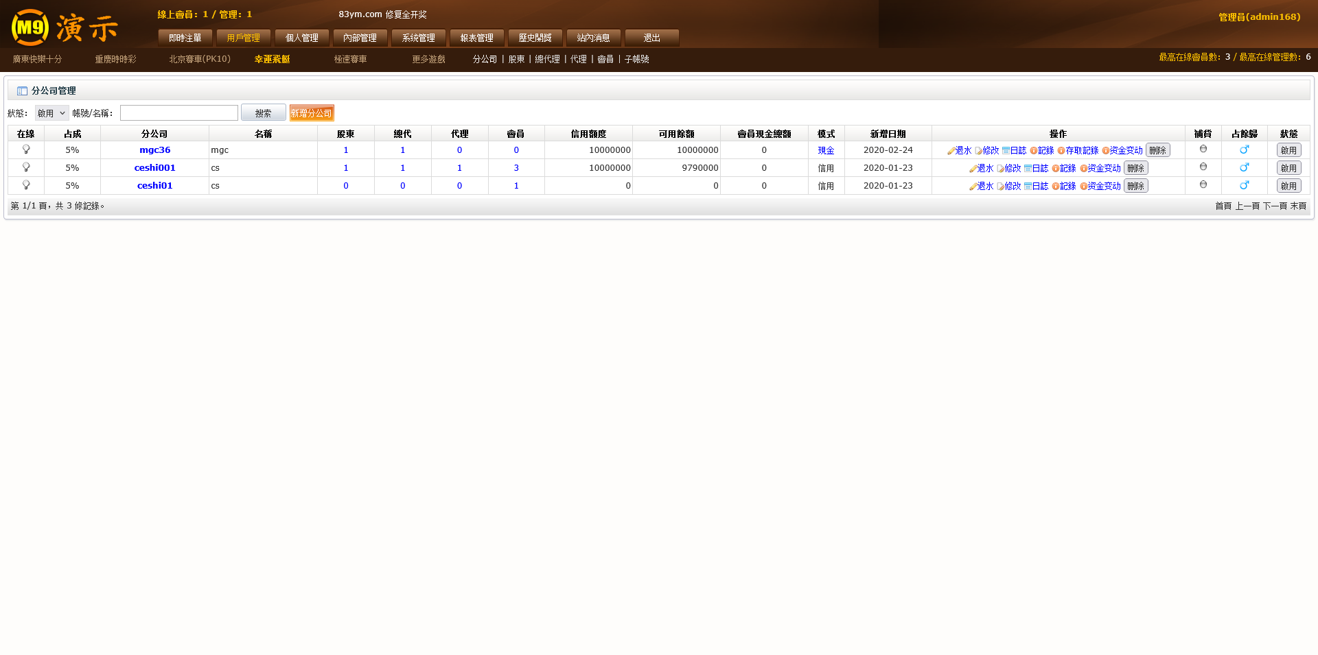Toggle the 補貨 radio circle for mgc36

[1203, 149]
